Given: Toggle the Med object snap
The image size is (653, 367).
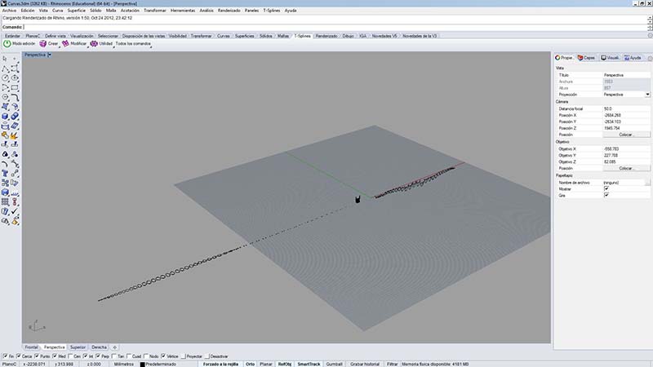Looking at the screenshot, I should pyautogui.click(x=55, y=356).
